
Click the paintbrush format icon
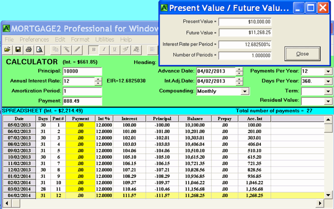coord(126,49)
